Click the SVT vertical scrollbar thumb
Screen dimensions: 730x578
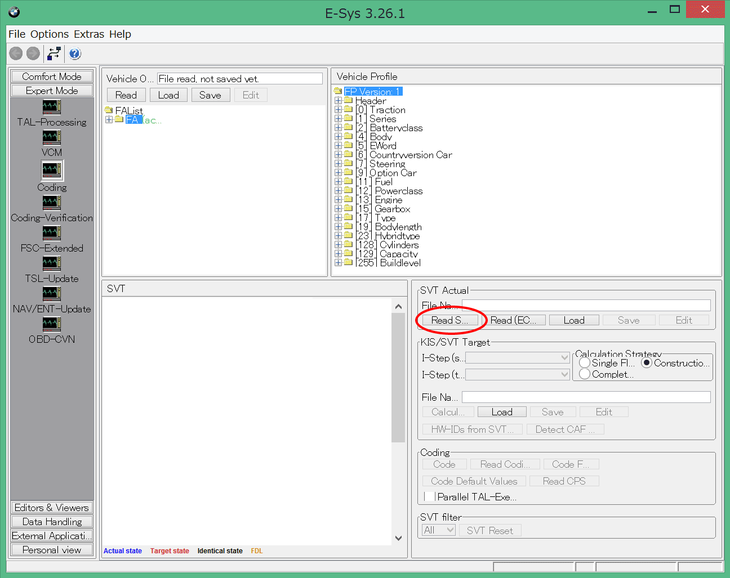click(398, 378)
